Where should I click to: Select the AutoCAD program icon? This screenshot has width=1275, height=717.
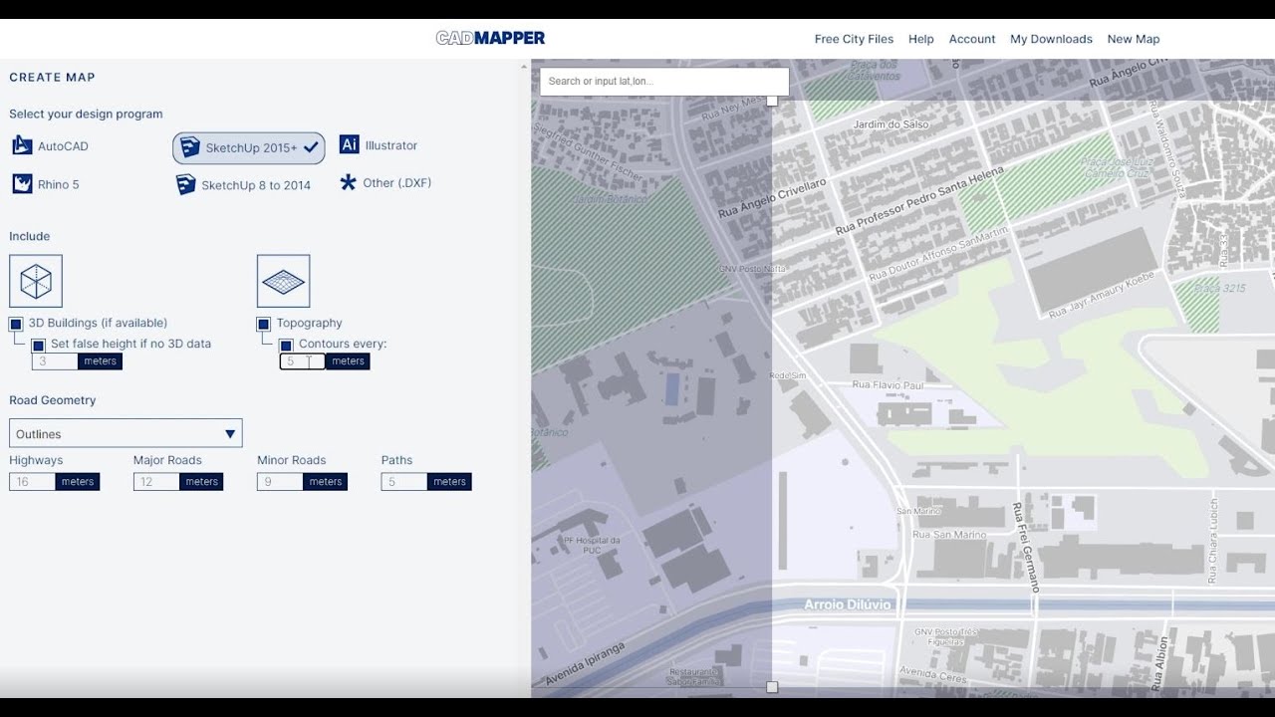click(x=22, y=145)
